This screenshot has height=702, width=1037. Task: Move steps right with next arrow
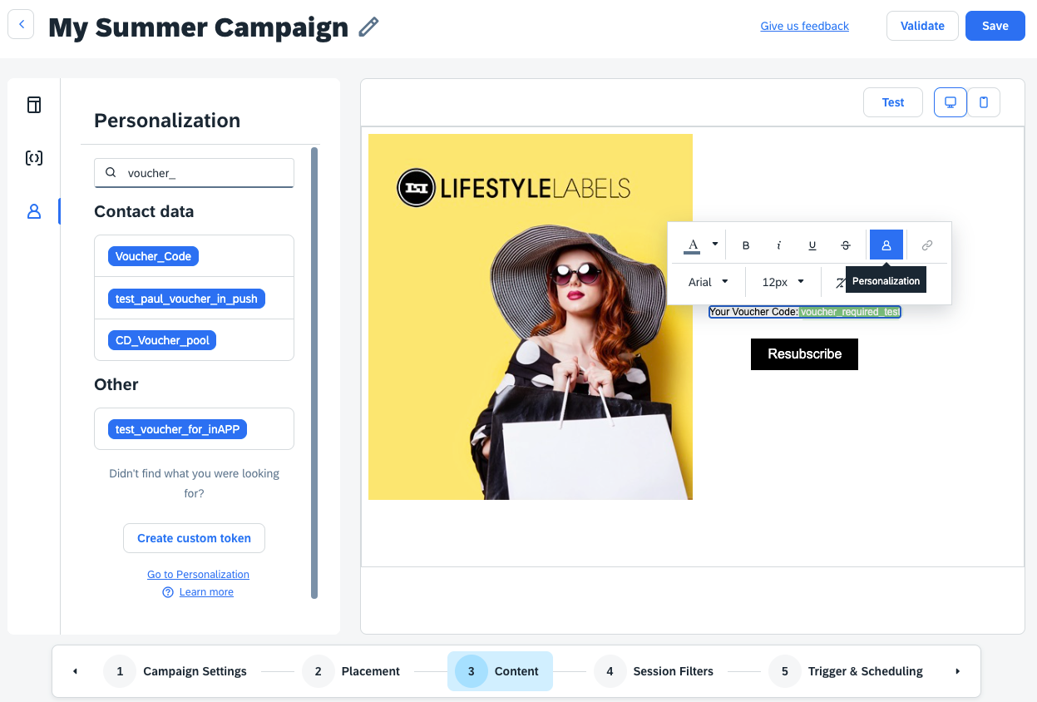click(x=957, y=671)
